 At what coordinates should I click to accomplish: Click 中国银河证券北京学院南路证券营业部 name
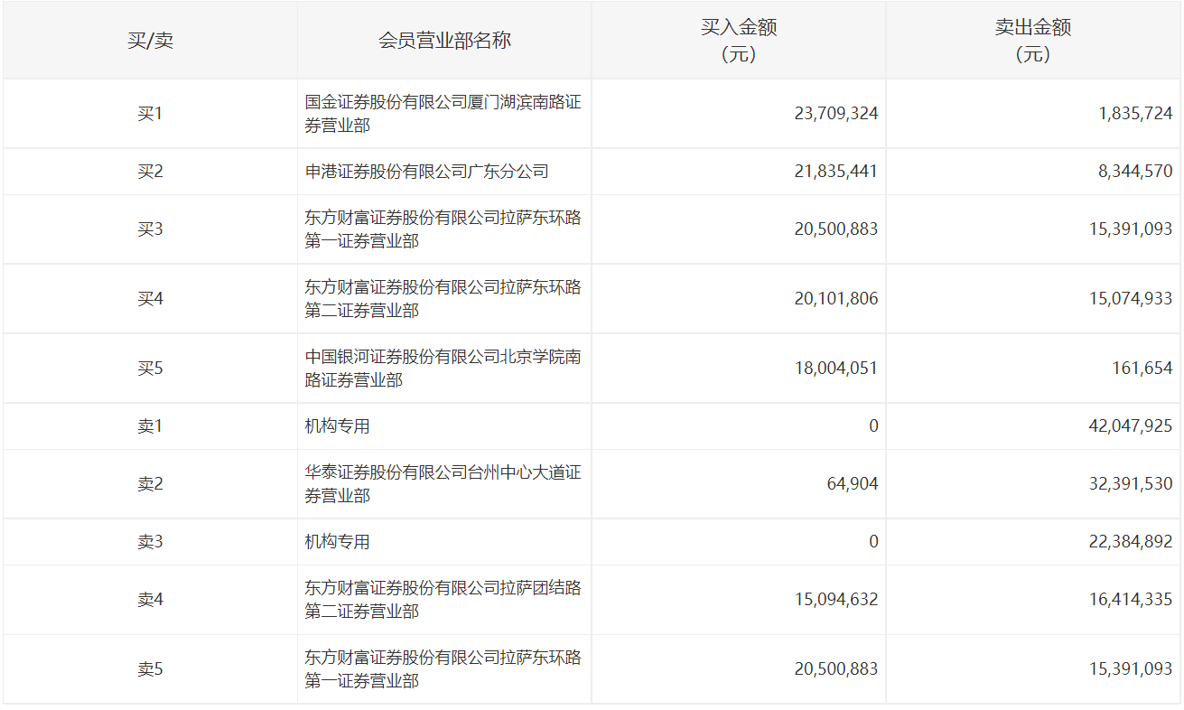[443, 369]
